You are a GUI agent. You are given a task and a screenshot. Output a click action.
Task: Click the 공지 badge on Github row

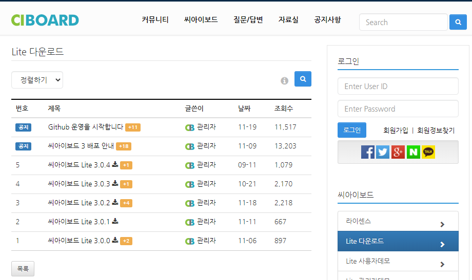pyautogui.click(x=23, y=127)
